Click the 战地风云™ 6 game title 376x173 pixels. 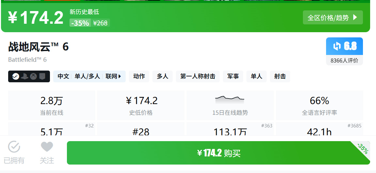click(x=39, y=47)
